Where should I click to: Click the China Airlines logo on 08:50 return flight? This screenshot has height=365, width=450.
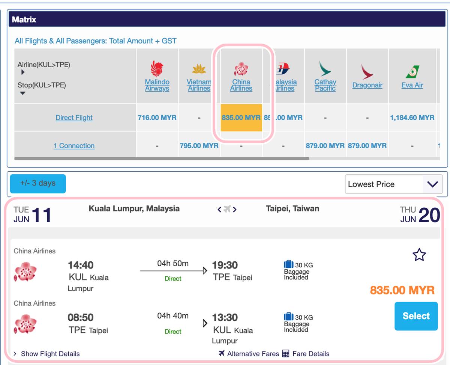[x=25, y=324]
